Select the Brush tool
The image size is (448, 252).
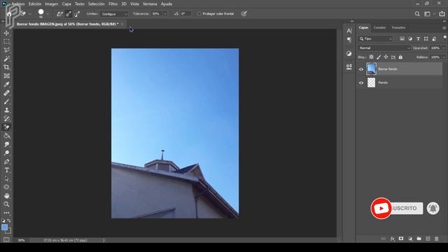click(x=6, y=101)
